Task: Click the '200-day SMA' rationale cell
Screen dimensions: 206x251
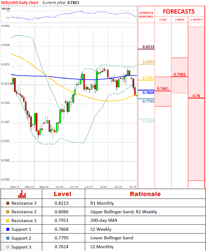Action: coord(104,220)
